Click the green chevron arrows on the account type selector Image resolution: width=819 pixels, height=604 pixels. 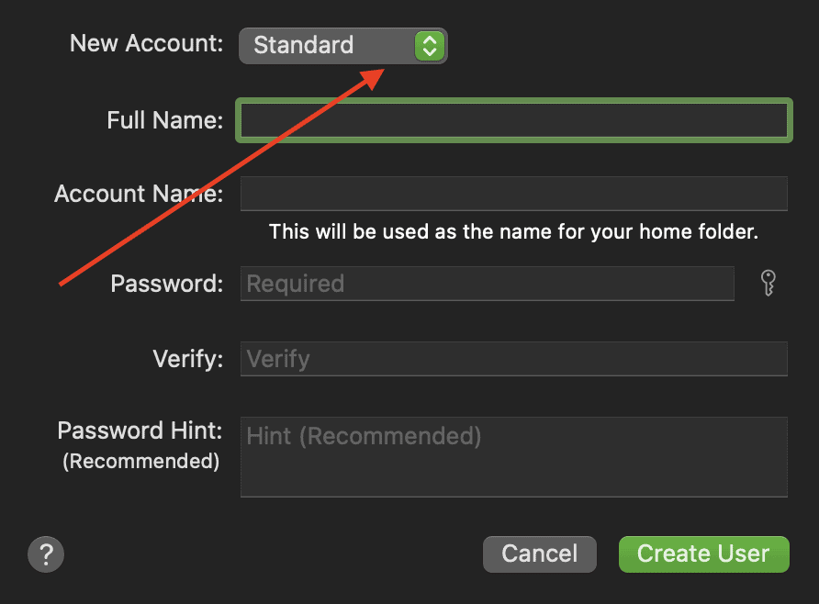point(429,45)
